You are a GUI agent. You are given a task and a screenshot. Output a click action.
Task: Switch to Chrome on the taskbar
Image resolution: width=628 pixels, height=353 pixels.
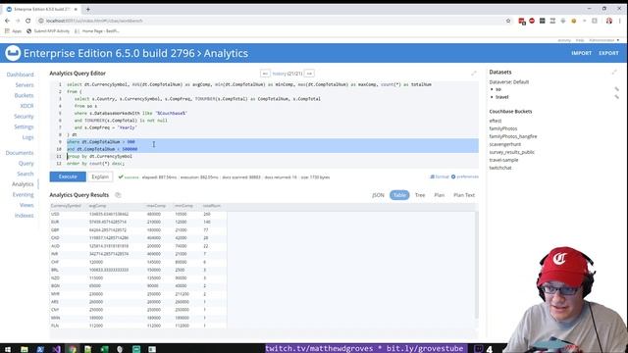tap(72, 349)
